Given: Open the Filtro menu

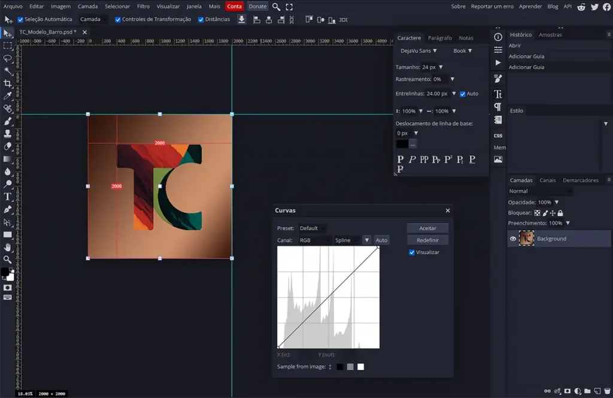Looking at the screenshot, I should coord(143,6).
